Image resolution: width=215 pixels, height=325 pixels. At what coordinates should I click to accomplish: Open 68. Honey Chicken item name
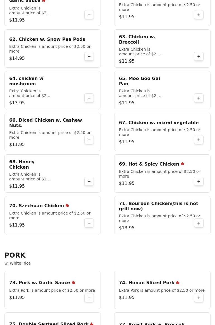pos(22,164)
